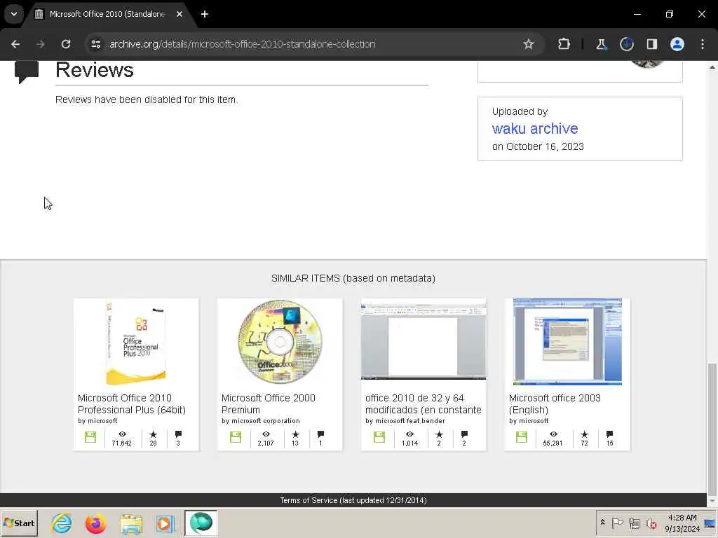Click by microsoft corporation text
The height and width of the screenshot is (538, 718).
click(261, 421)
